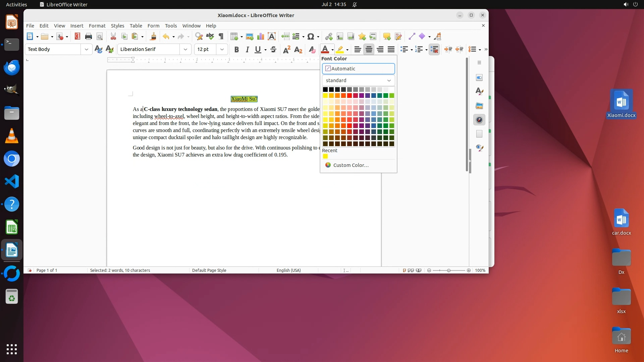Toggle formatting marks pilcrow icon
The image size is (644, 362).
point(221,37)
